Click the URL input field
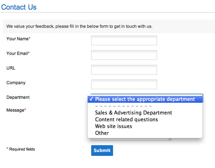 pos(124,70)
